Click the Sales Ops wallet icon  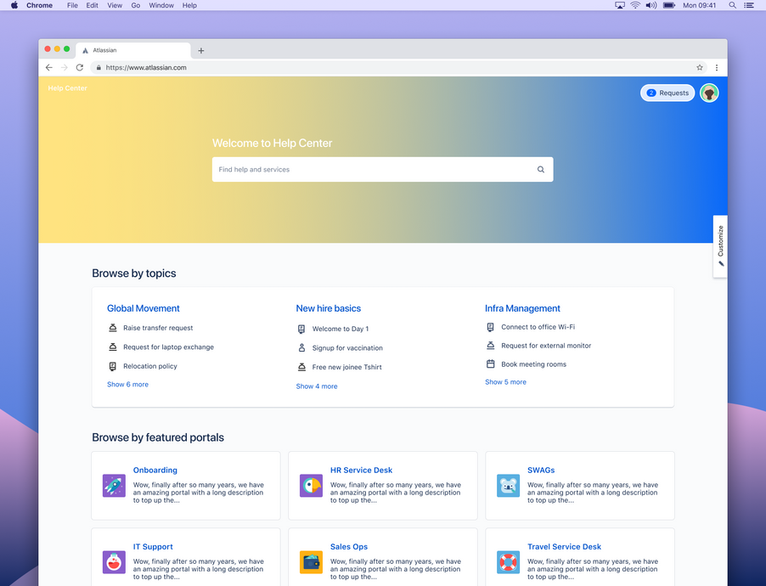coord(311,562)
